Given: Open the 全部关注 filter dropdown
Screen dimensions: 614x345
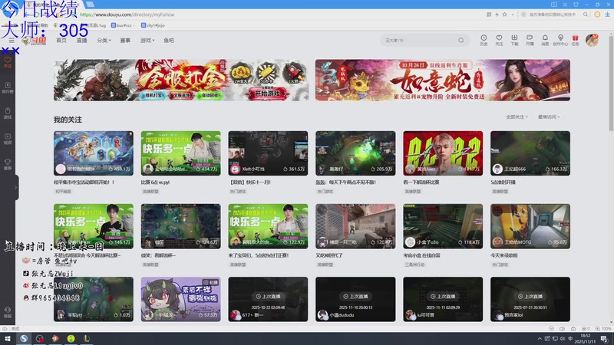Looking at the screenshot, I should (x=517, y=117).
